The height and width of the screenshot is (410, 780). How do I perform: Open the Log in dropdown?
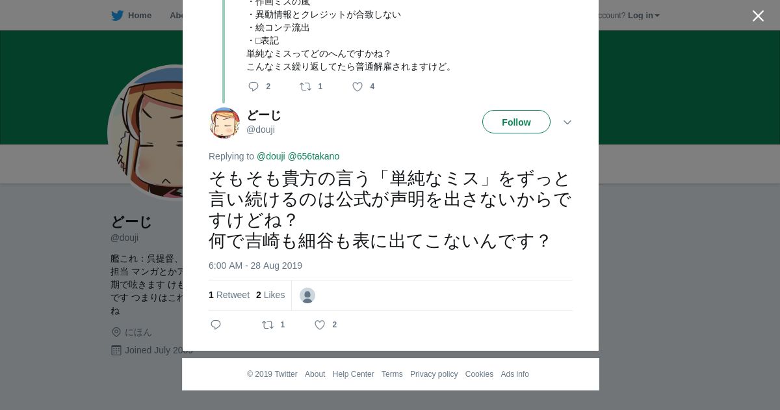(x=643, y=16)
